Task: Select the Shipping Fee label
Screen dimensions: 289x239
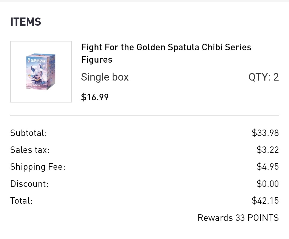Action: (x=38, y=167)
